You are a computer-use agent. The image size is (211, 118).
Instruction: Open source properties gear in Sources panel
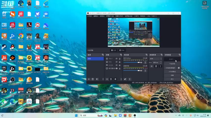[x=115, y=79]
